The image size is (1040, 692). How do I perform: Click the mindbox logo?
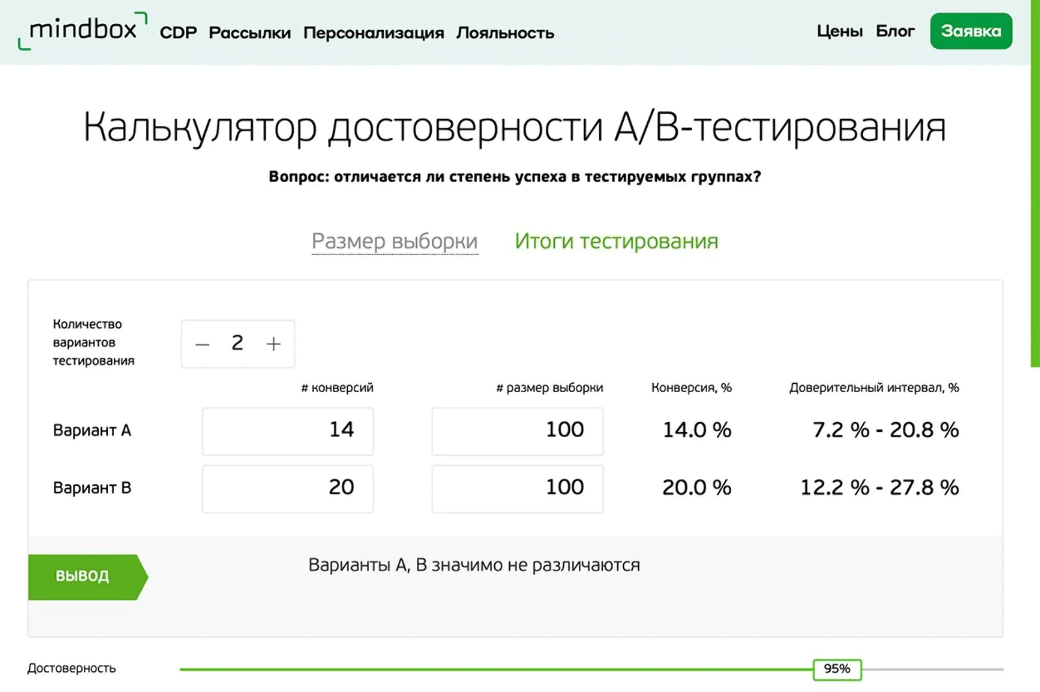83,31
